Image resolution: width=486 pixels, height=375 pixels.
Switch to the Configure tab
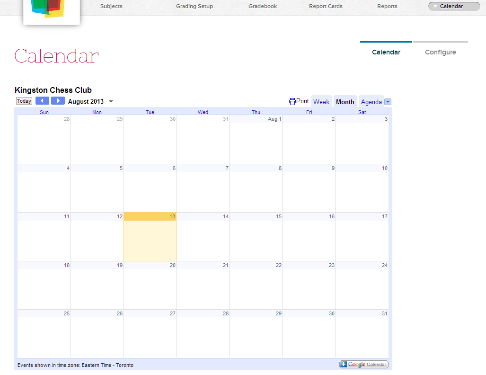point(440,52)
